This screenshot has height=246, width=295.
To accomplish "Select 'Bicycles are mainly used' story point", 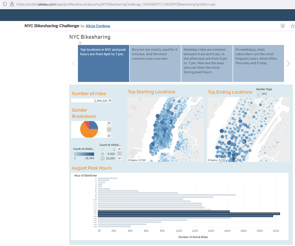I will [x=155, y=63].
